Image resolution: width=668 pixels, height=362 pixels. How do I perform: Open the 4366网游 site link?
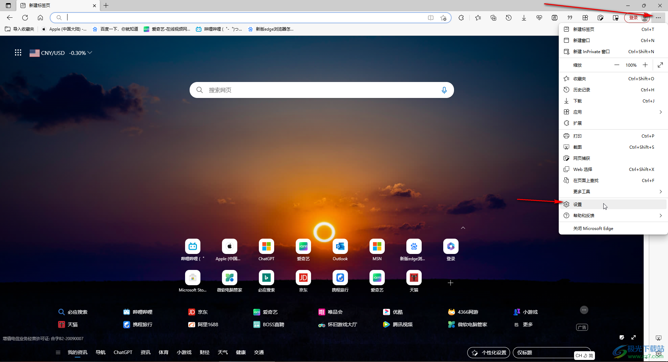pos(463,312)
